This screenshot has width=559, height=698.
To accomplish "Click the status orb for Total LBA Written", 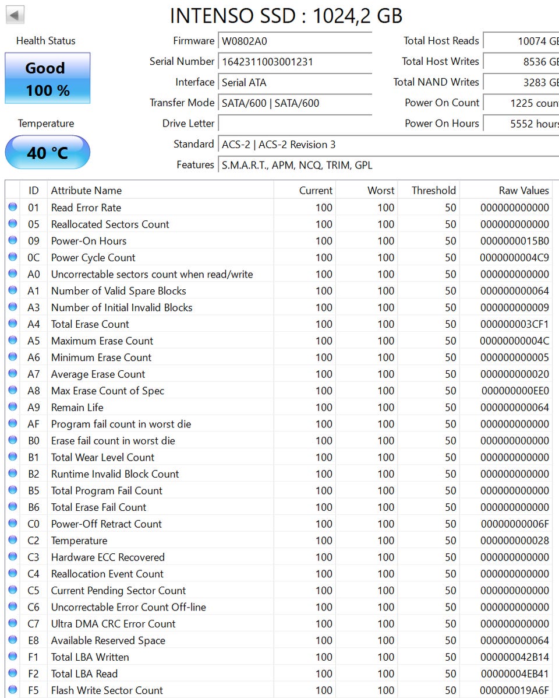I will point(13,657).
